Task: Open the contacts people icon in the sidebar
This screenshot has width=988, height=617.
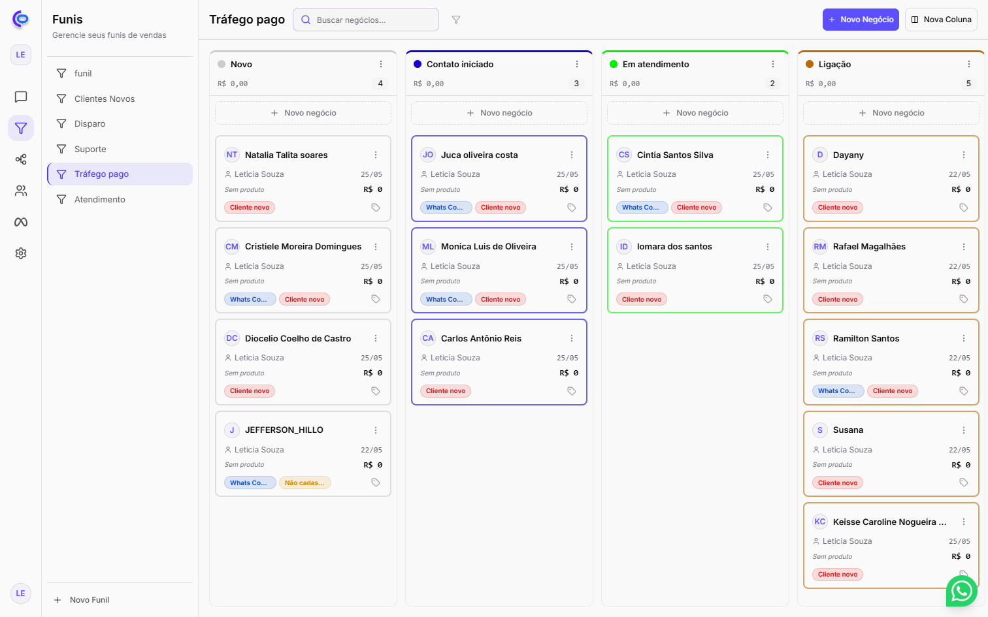Action: point(21,191)
